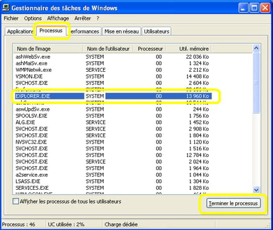The image size is (273, 230).
Task: Select the EXPLORER.EXE process row
Action: pyautogui.click(x=113, y=96)
